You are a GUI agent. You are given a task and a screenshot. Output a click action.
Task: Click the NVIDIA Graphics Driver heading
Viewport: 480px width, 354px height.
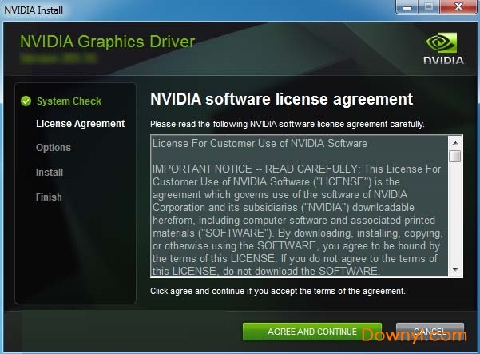(x=107, y=42)
